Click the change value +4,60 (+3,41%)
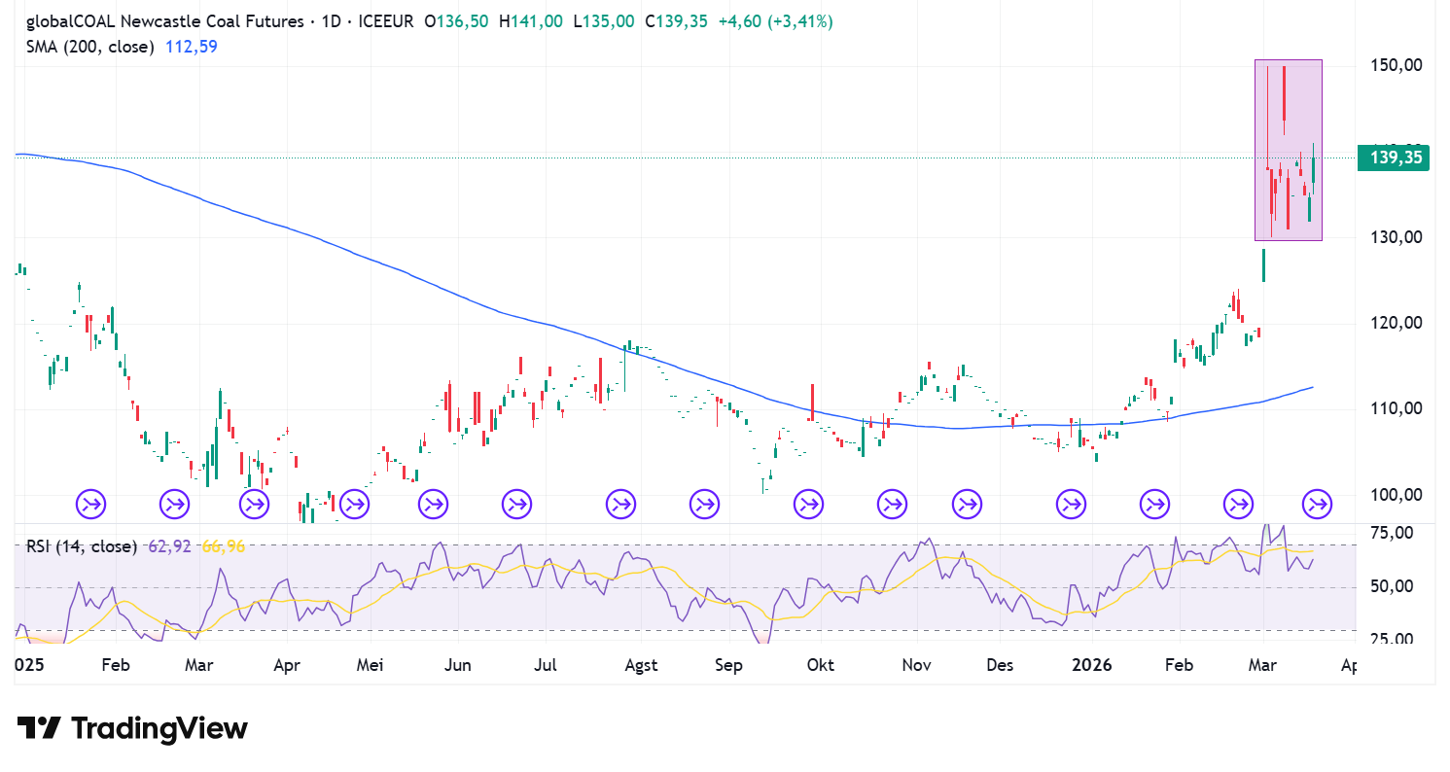1450x772 pixels. coord(775,21)
